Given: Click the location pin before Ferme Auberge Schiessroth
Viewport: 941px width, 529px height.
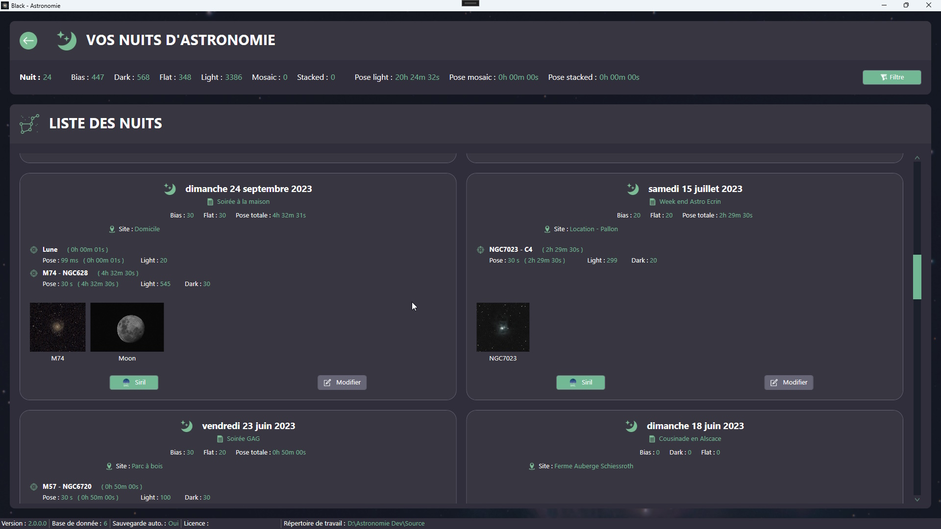Looking at the screenshot, I should [x=532, y=466].
